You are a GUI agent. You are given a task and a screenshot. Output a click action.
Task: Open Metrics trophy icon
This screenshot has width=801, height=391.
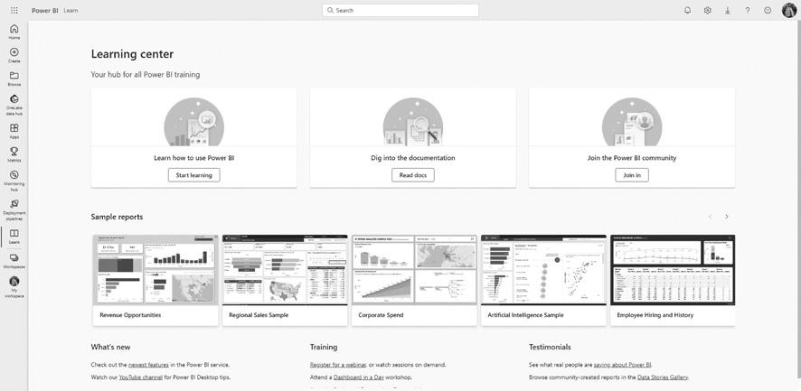click(14, 154)
